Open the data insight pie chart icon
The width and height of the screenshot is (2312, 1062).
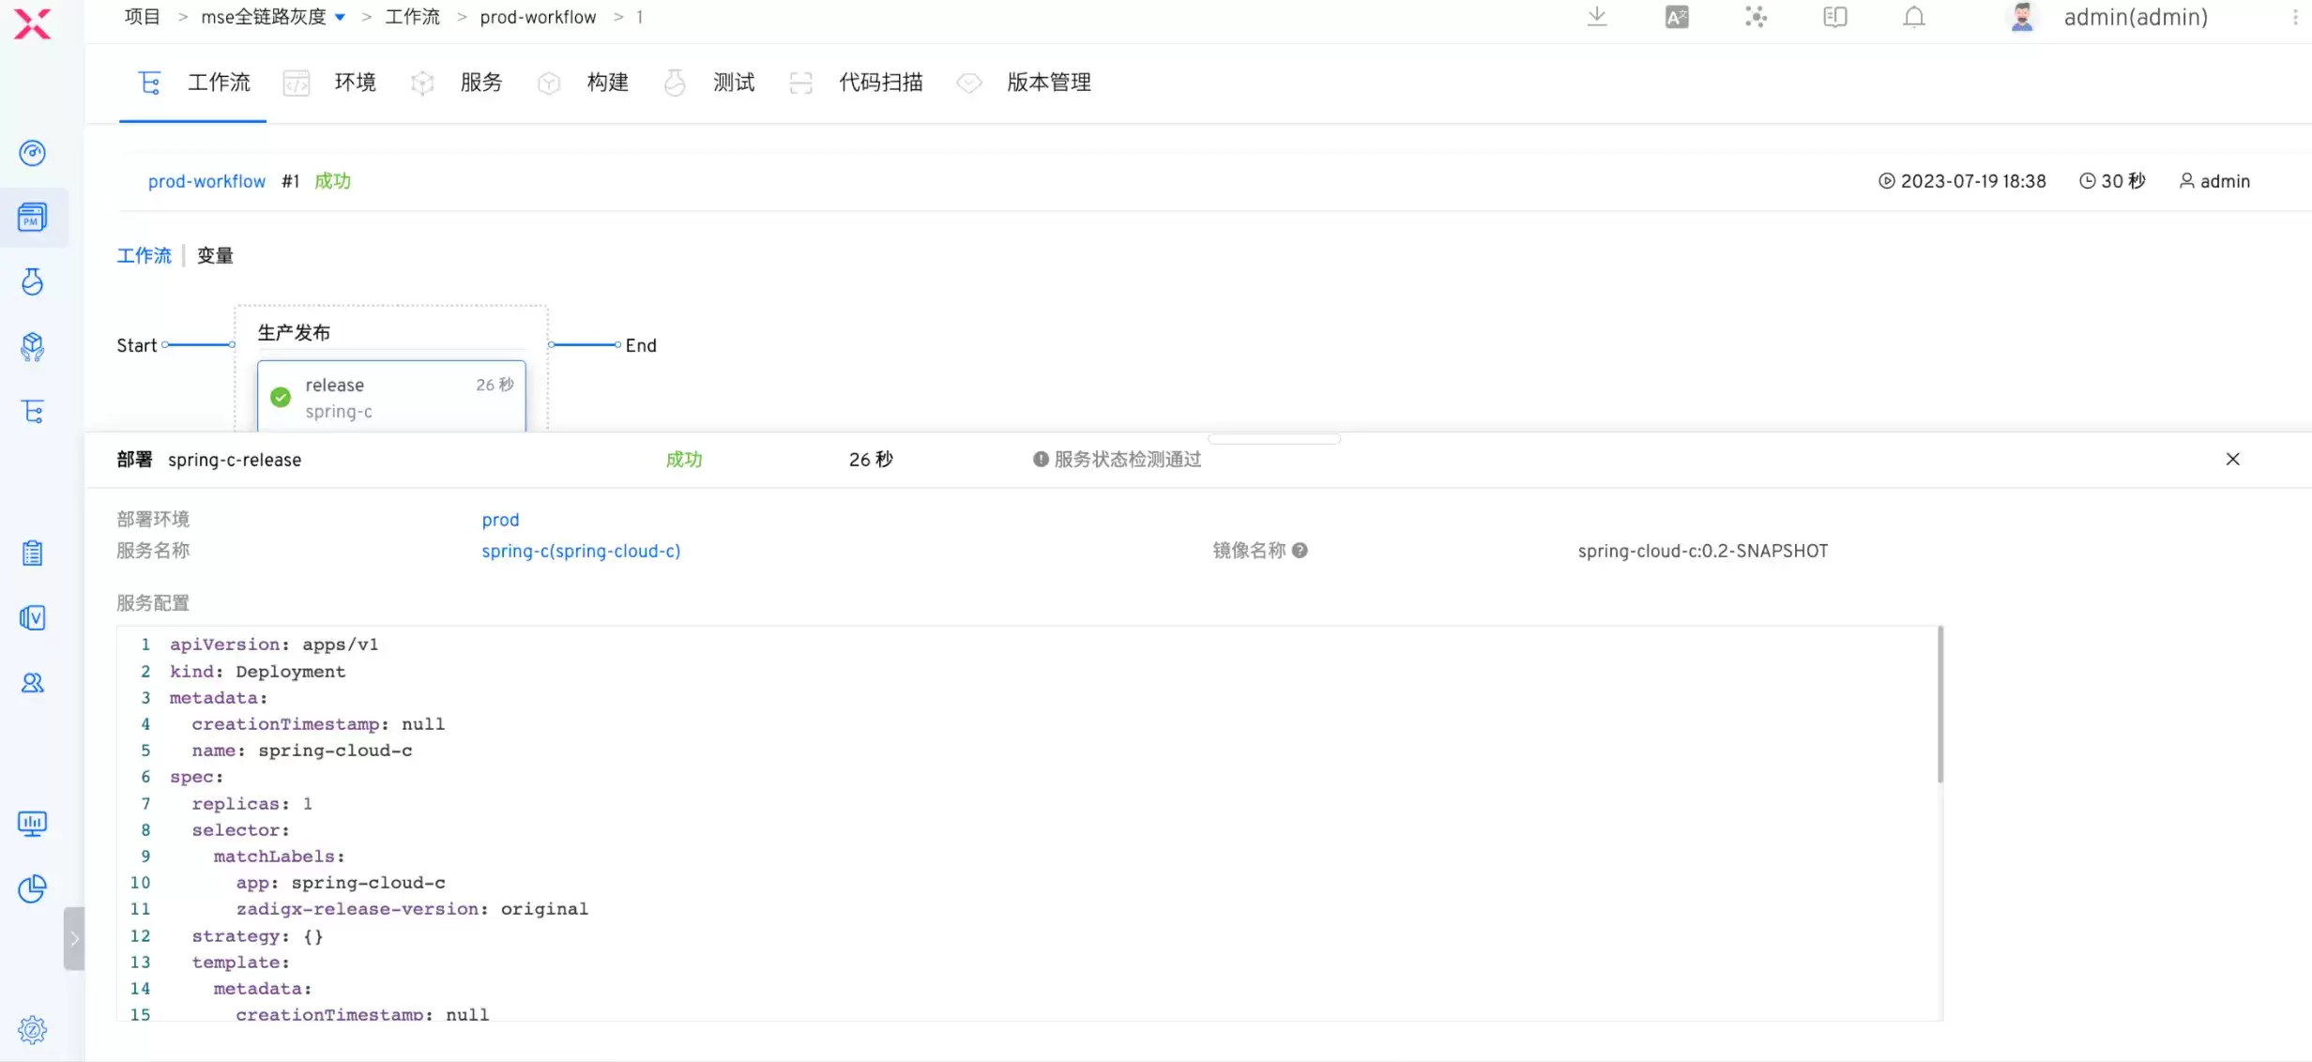click(33, 888)
